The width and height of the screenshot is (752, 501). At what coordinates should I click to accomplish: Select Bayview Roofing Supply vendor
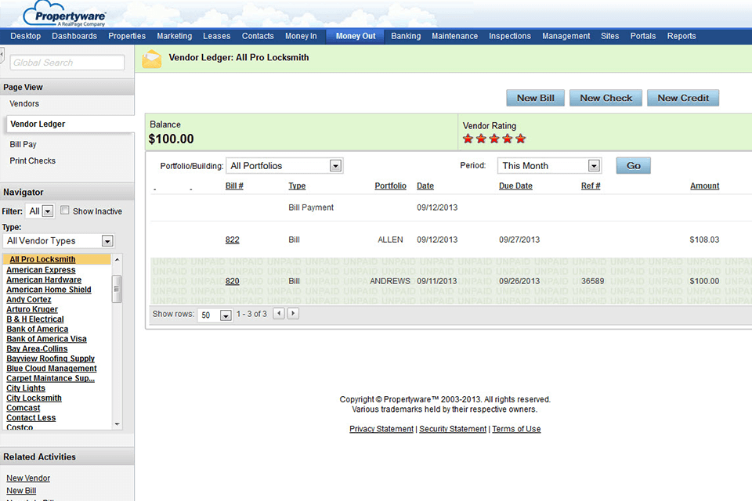(50, 359)
